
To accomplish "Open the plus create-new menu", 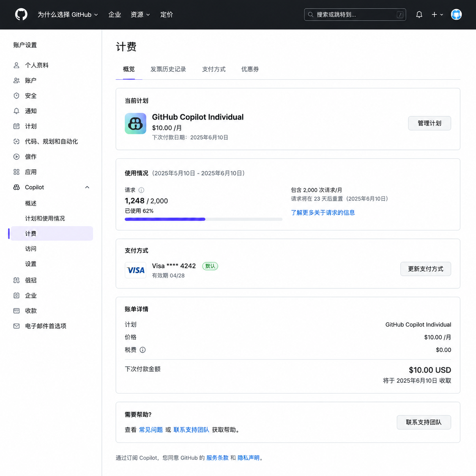I will [437, 14].
